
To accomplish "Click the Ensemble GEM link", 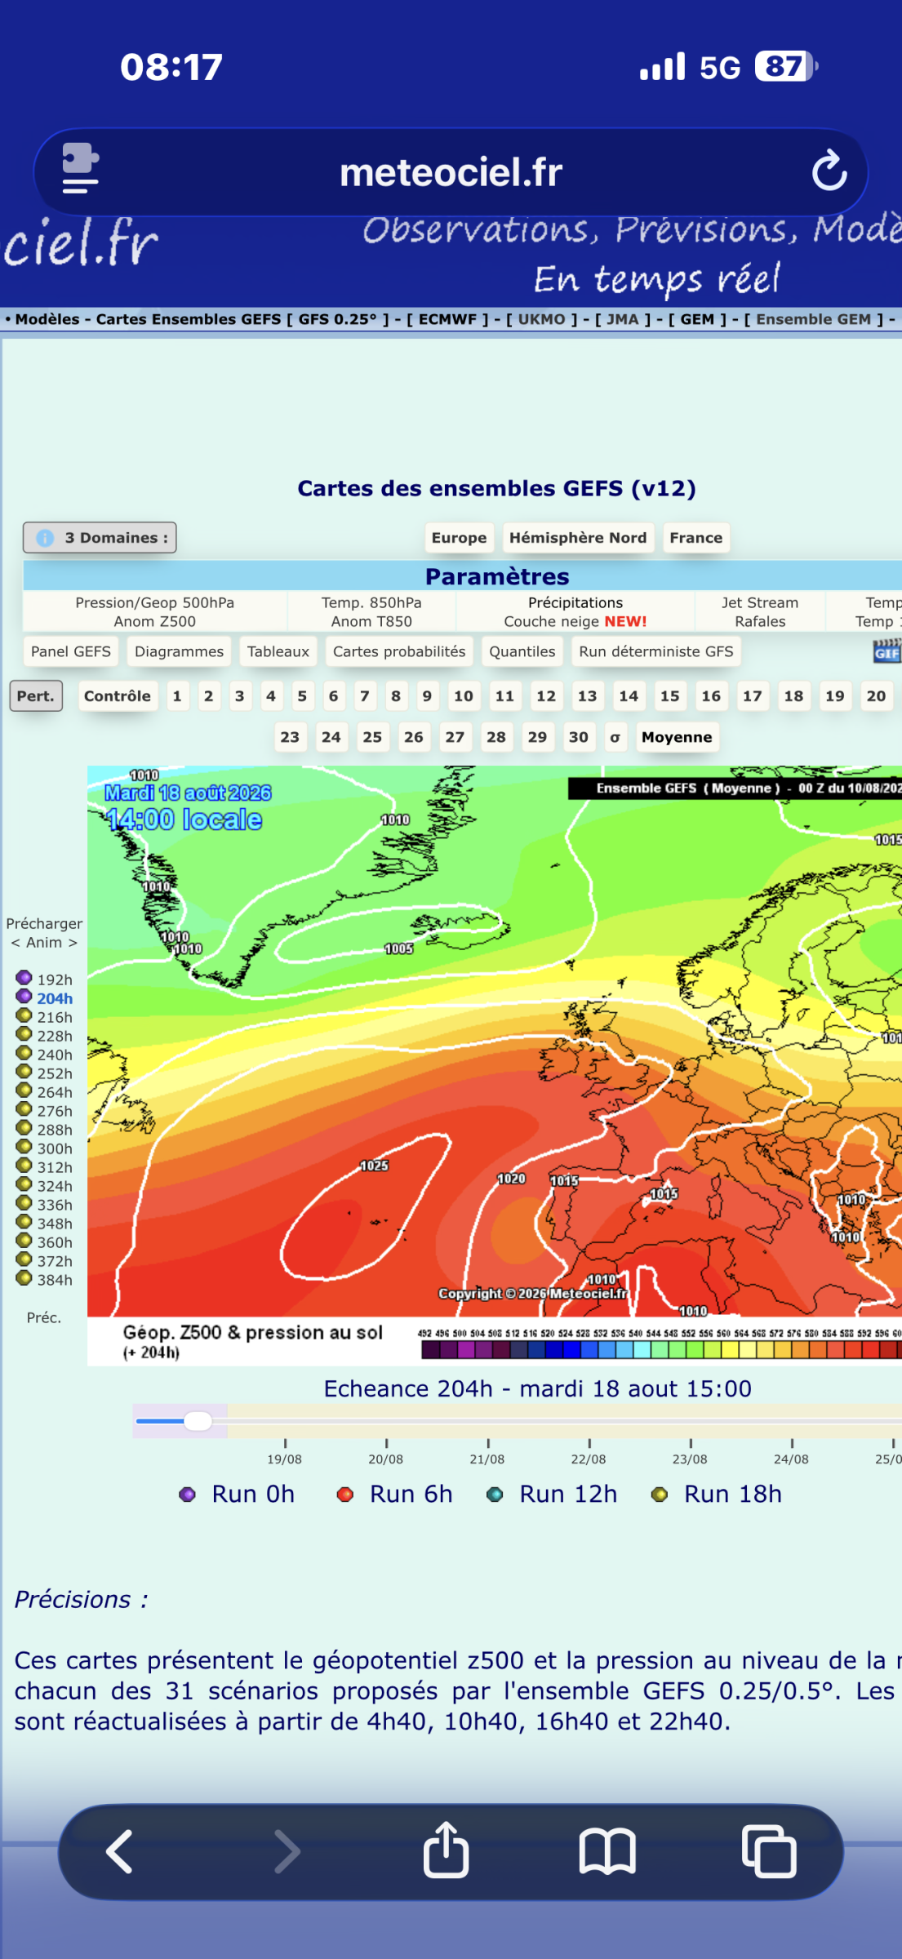I will [x=814, y=319].
